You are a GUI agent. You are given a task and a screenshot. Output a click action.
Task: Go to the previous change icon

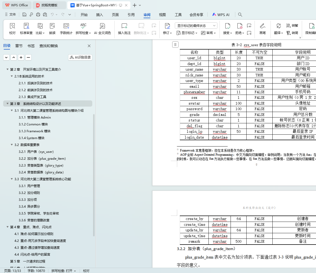(x=249, y=26)
